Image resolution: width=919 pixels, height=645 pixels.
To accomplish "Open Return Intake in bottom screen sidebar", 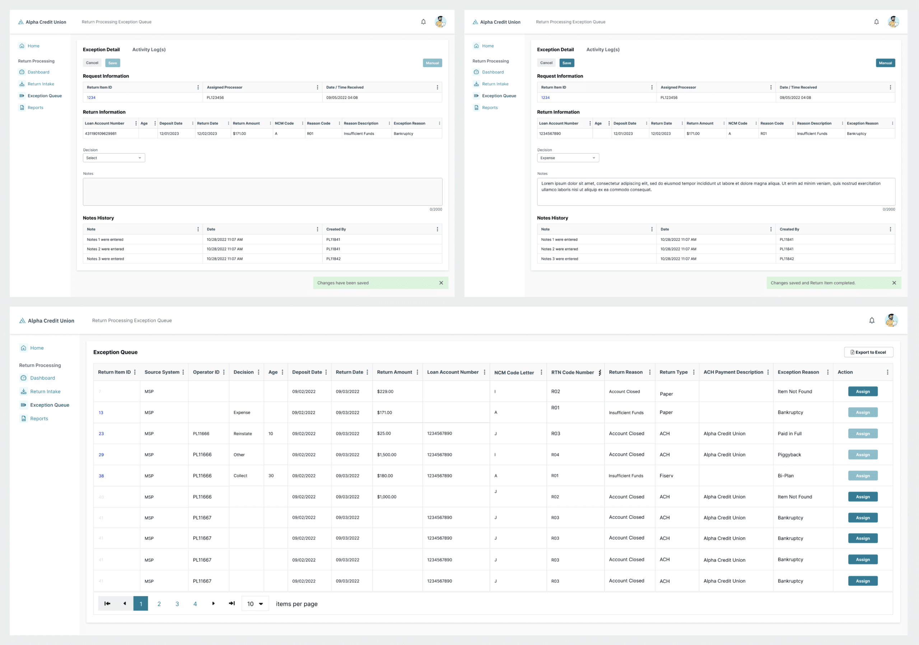I will [x=41, y=392].
